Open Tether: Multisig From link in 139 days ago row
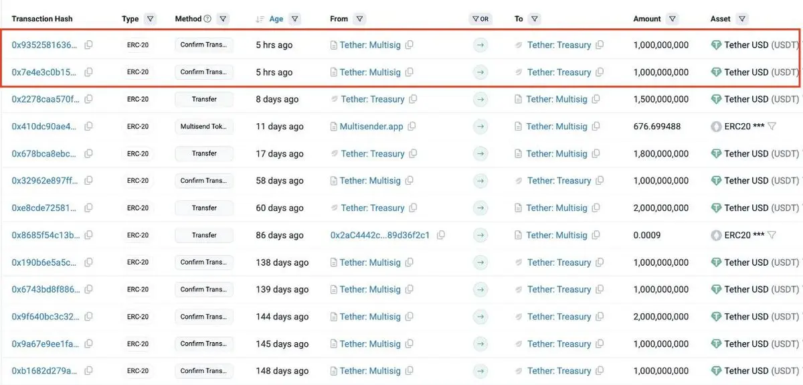The width and height of the screenshot is (803, 385). pyautogui.click(x=370, y=289)
